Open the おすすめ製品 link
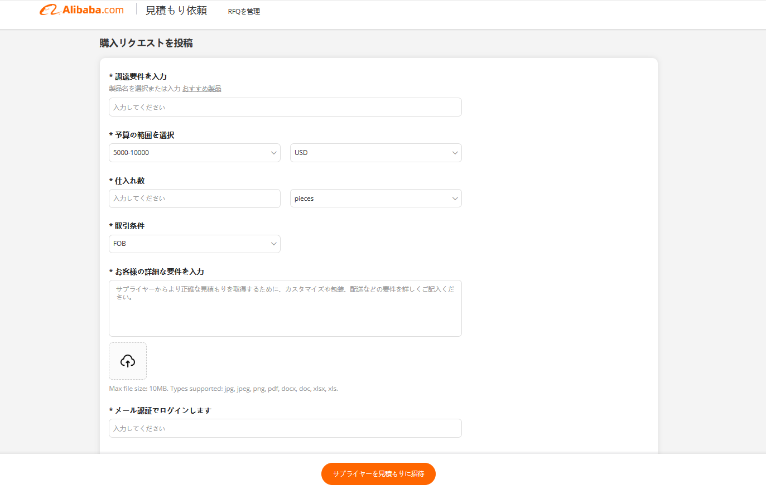Screen dimensions: 766x494 [x=202, y=89]
